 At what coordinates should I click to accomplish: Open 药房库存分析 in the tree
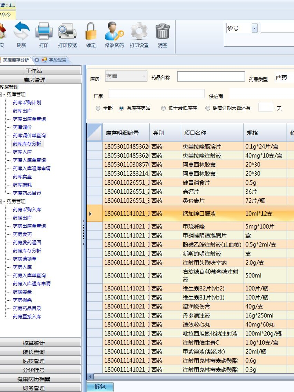point(27,251)
